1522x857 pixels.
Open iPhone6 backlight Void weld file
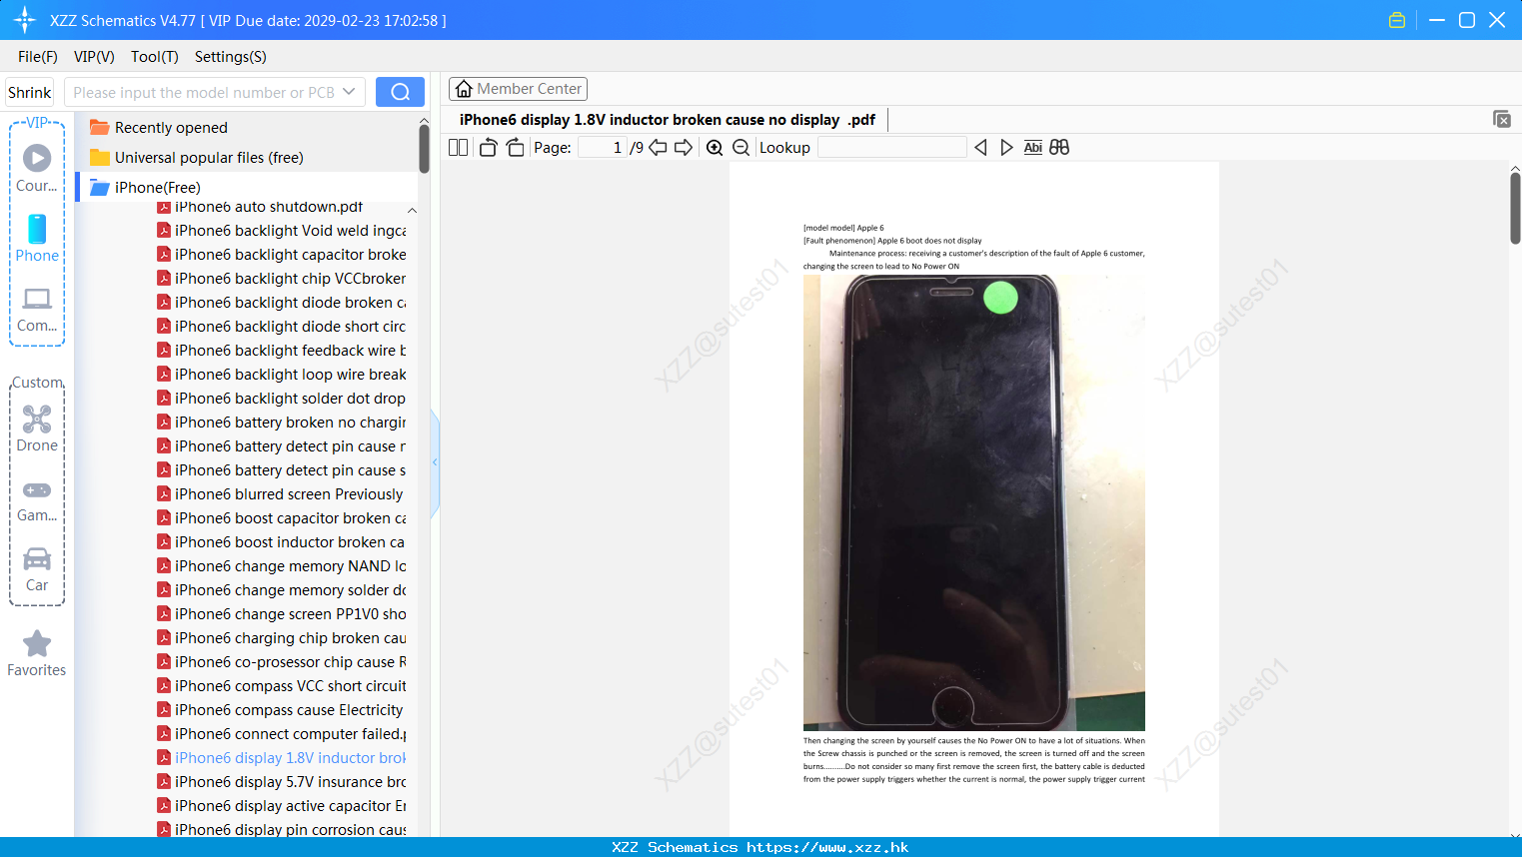[282, 231]
